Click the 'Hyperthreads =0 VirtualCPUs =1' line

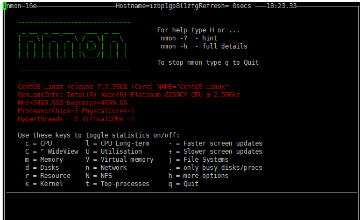tap(76, 119)
